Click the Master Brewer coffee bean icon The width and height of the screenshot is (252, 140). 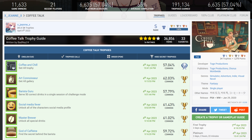pos(11,119)
